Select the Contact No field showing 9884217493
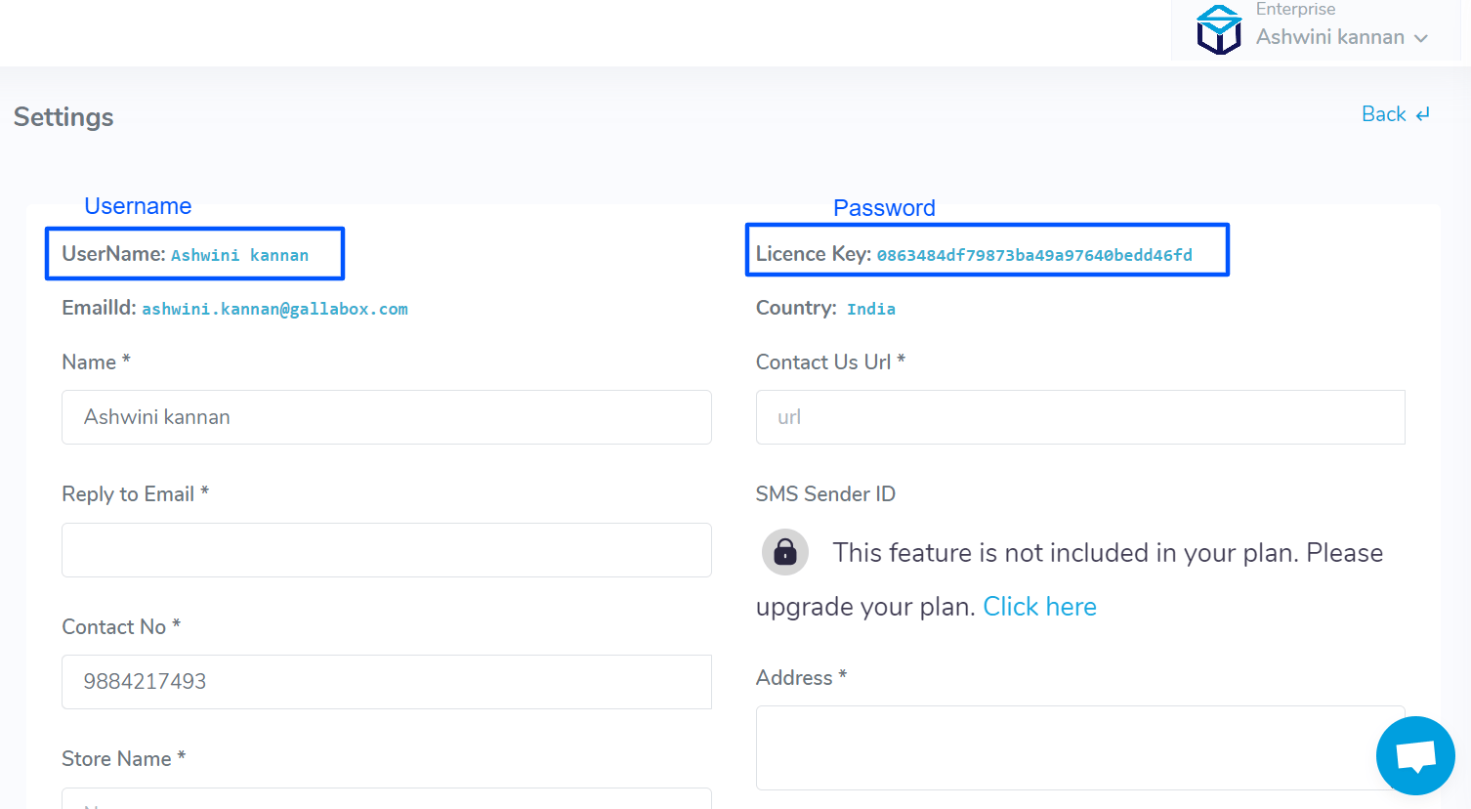This screenshot has width=1471, height=809. (x=387, y=682)
